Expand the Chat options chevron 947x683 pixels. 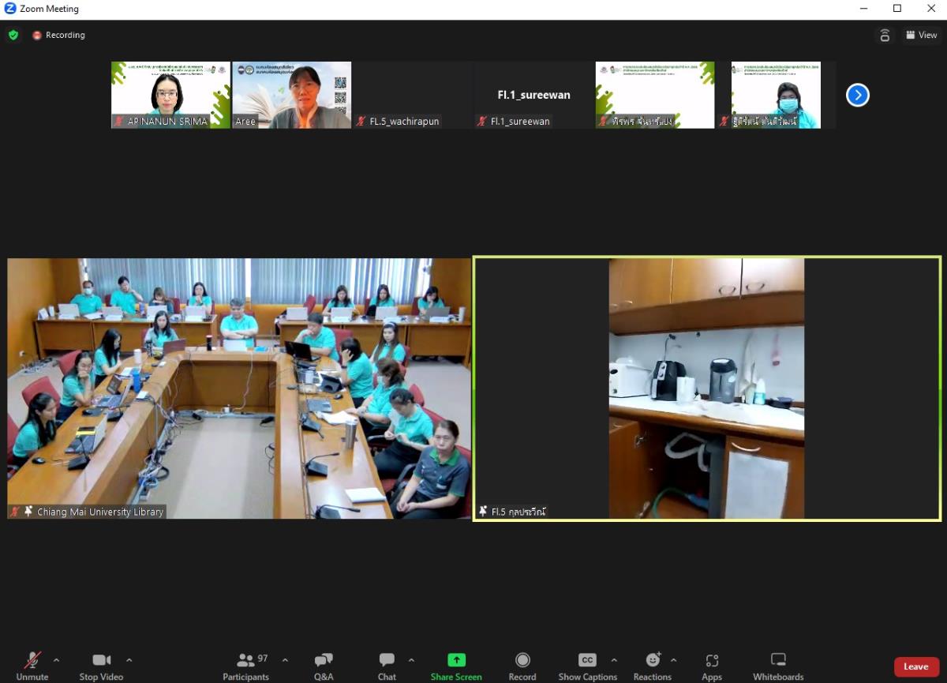(x=411, y=660)
